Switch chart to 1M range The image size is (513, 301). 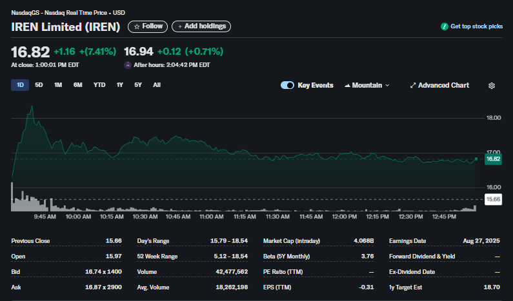tap(58, 85)
